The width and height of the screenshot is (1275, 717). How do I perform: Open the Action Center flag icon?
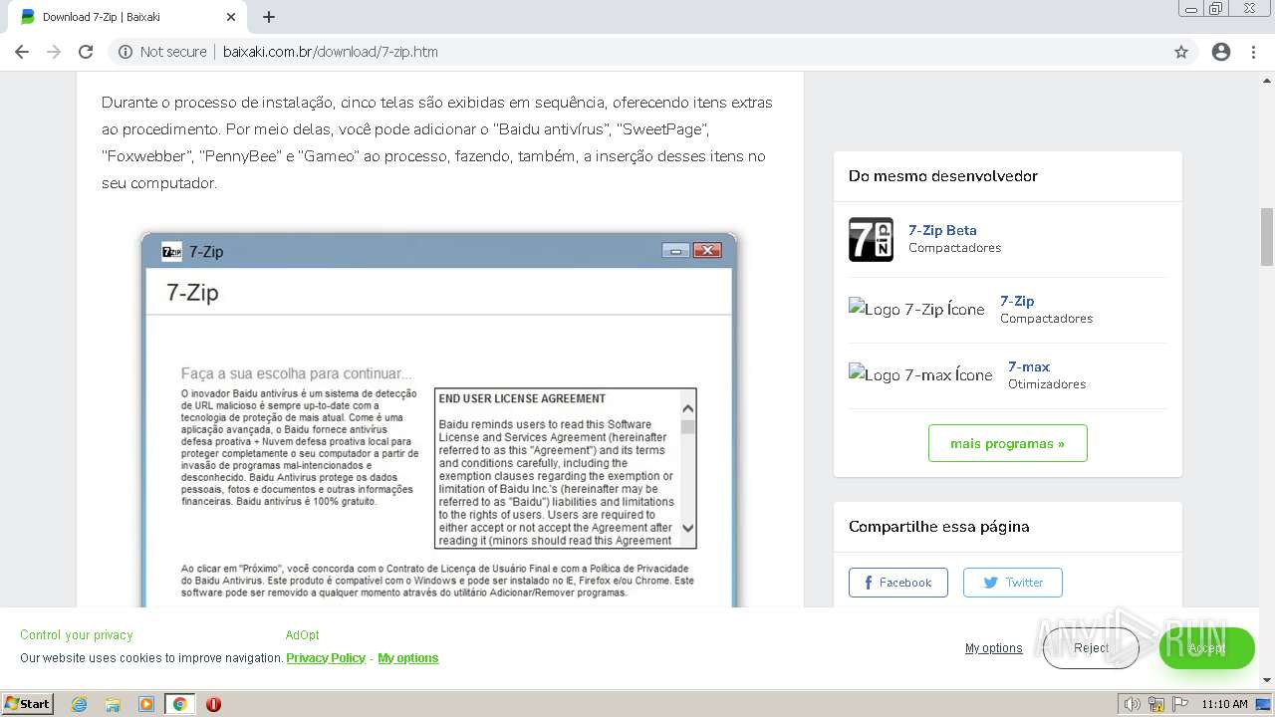click(1180, 704)
